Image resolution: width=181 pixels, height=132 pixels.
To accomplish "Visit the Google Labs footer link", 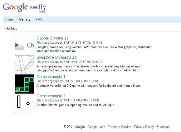I will pos(96,127).
